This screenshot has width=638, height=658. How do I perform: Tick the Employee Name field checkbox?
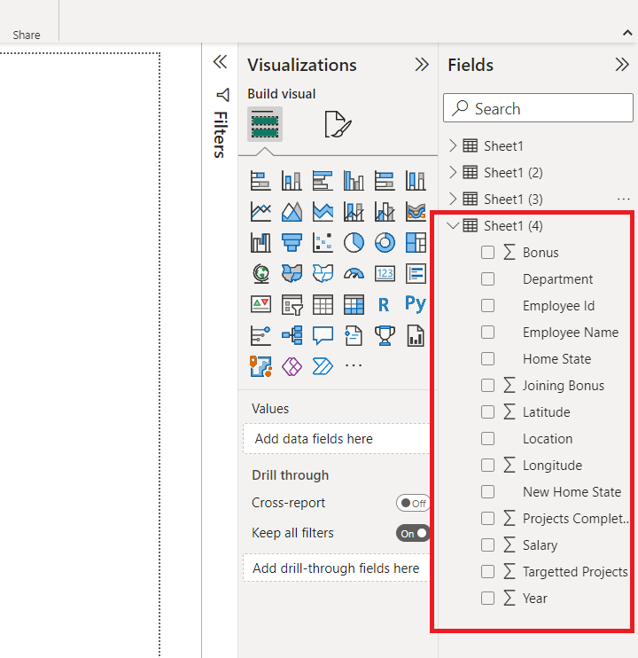coord(487,333)
